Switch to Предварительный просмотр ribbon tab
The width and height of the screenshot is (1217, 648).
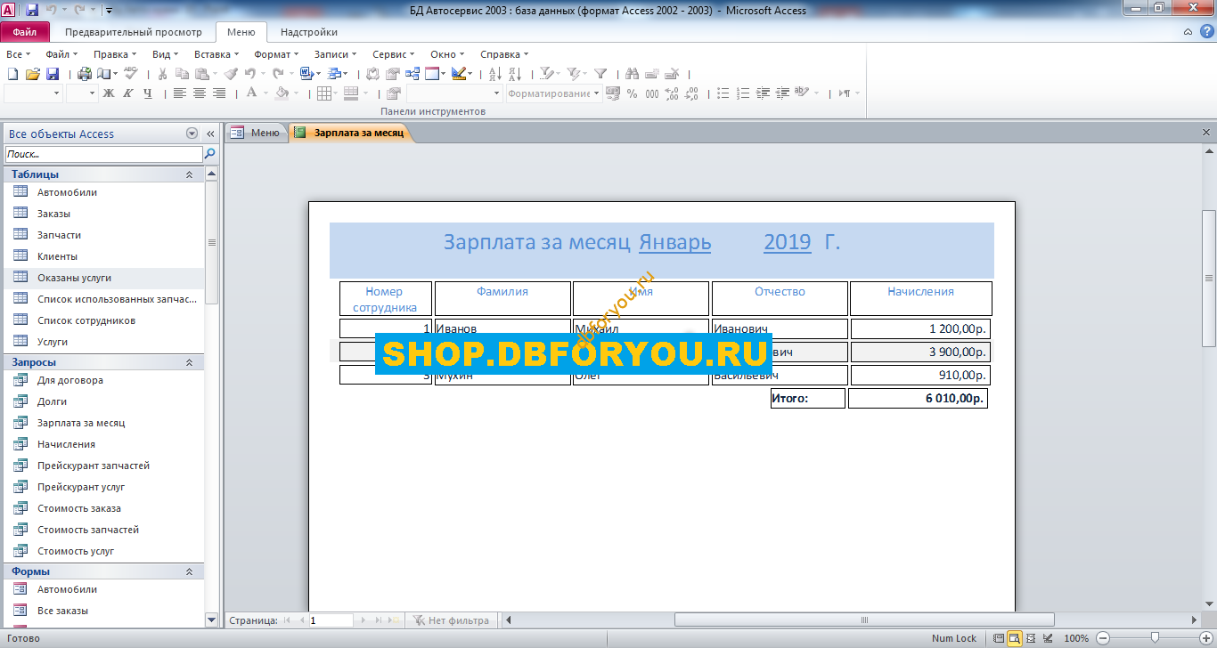[133, 32]
